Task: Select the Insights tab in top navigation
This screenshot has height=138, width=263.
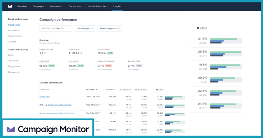Action: pos(117,6)
